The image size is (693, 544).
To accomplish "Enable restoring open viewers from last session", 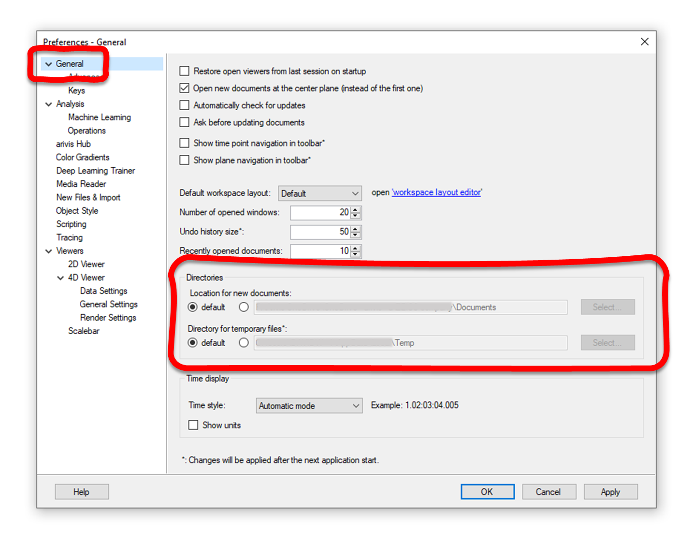I will [184, 71].
